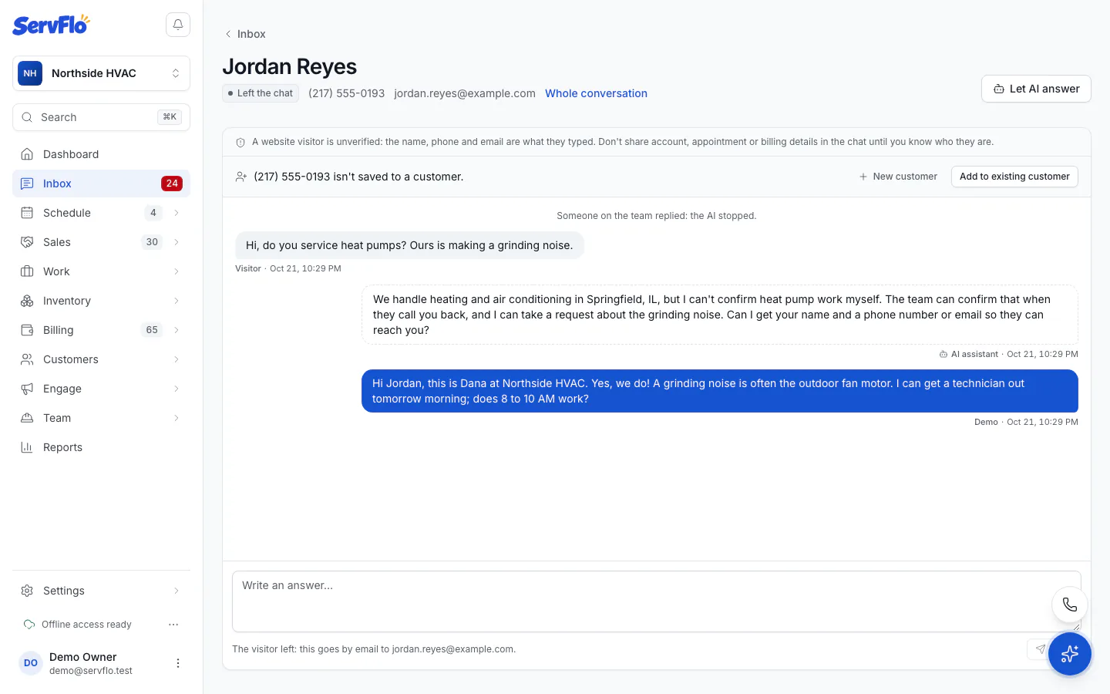Click the Work briefcase icon
1110x694 pixels.
[27, 271]
